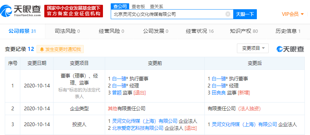The height and width of the screenshot is (135, 310).
Task: Switch to the 查关系 search tab
Action: click(x=156, y=7)
